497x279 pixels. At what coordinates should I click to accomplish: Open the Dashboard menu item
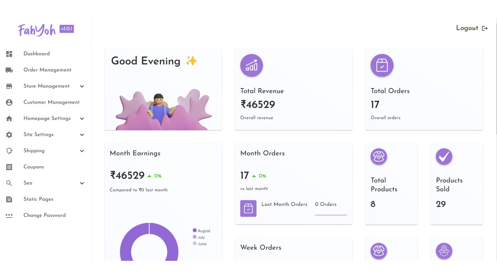point(36,54)
